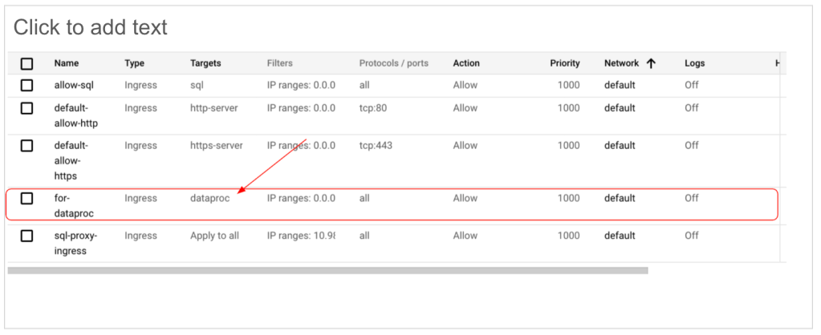Open the sql-proxy-ingress rule link
821x335 pixels.
(x=75, y=244)
